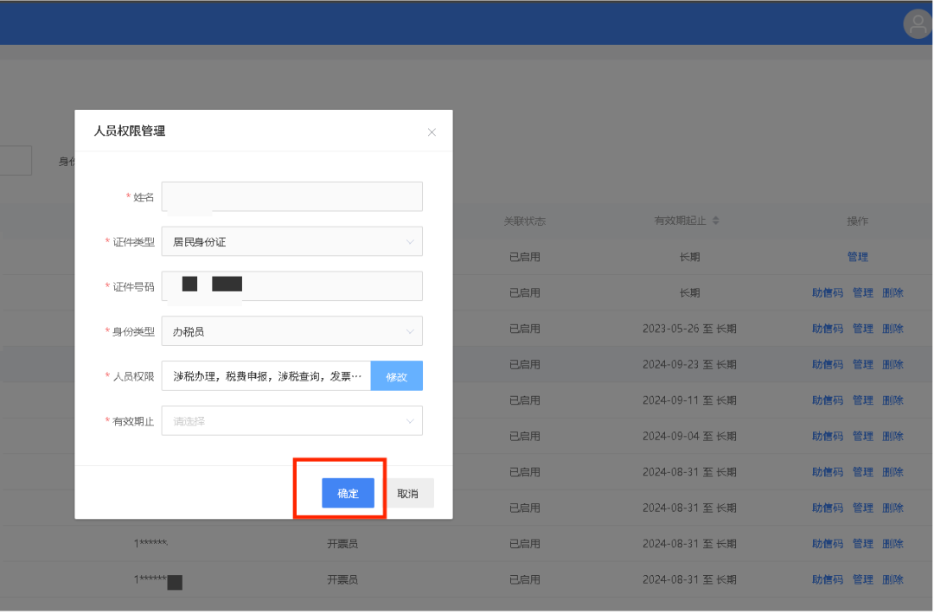The height and width of the screenshot is (614, 934).
Task: Click 管理 in 2024-09-11 row
Action: tap(863, 400)
